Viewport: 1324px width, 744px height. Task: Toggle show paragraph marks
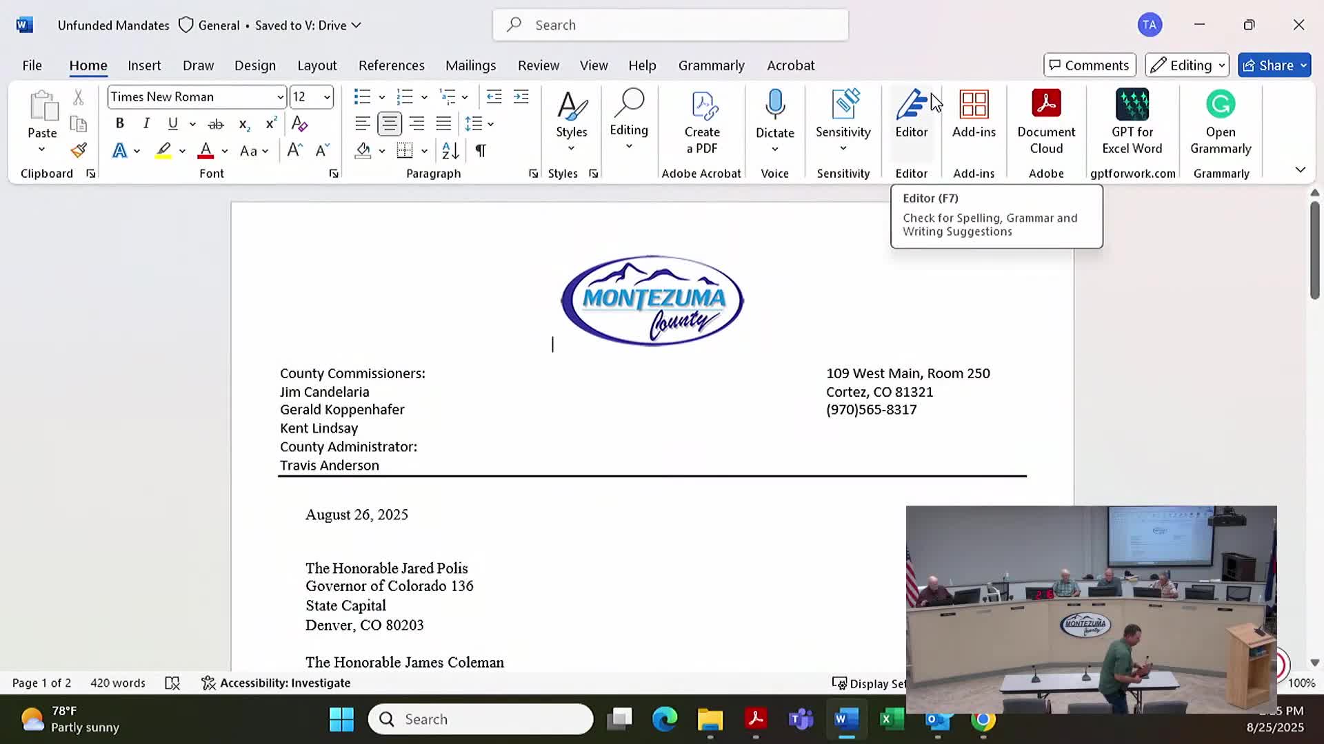481,150
